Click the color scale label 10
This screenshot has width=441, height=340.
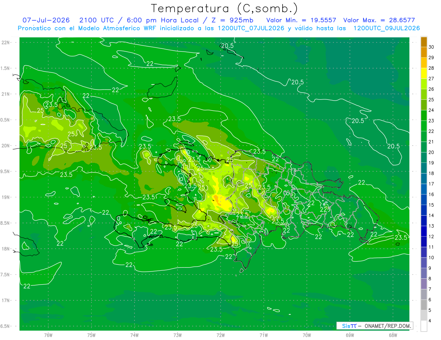pos(431,257)
